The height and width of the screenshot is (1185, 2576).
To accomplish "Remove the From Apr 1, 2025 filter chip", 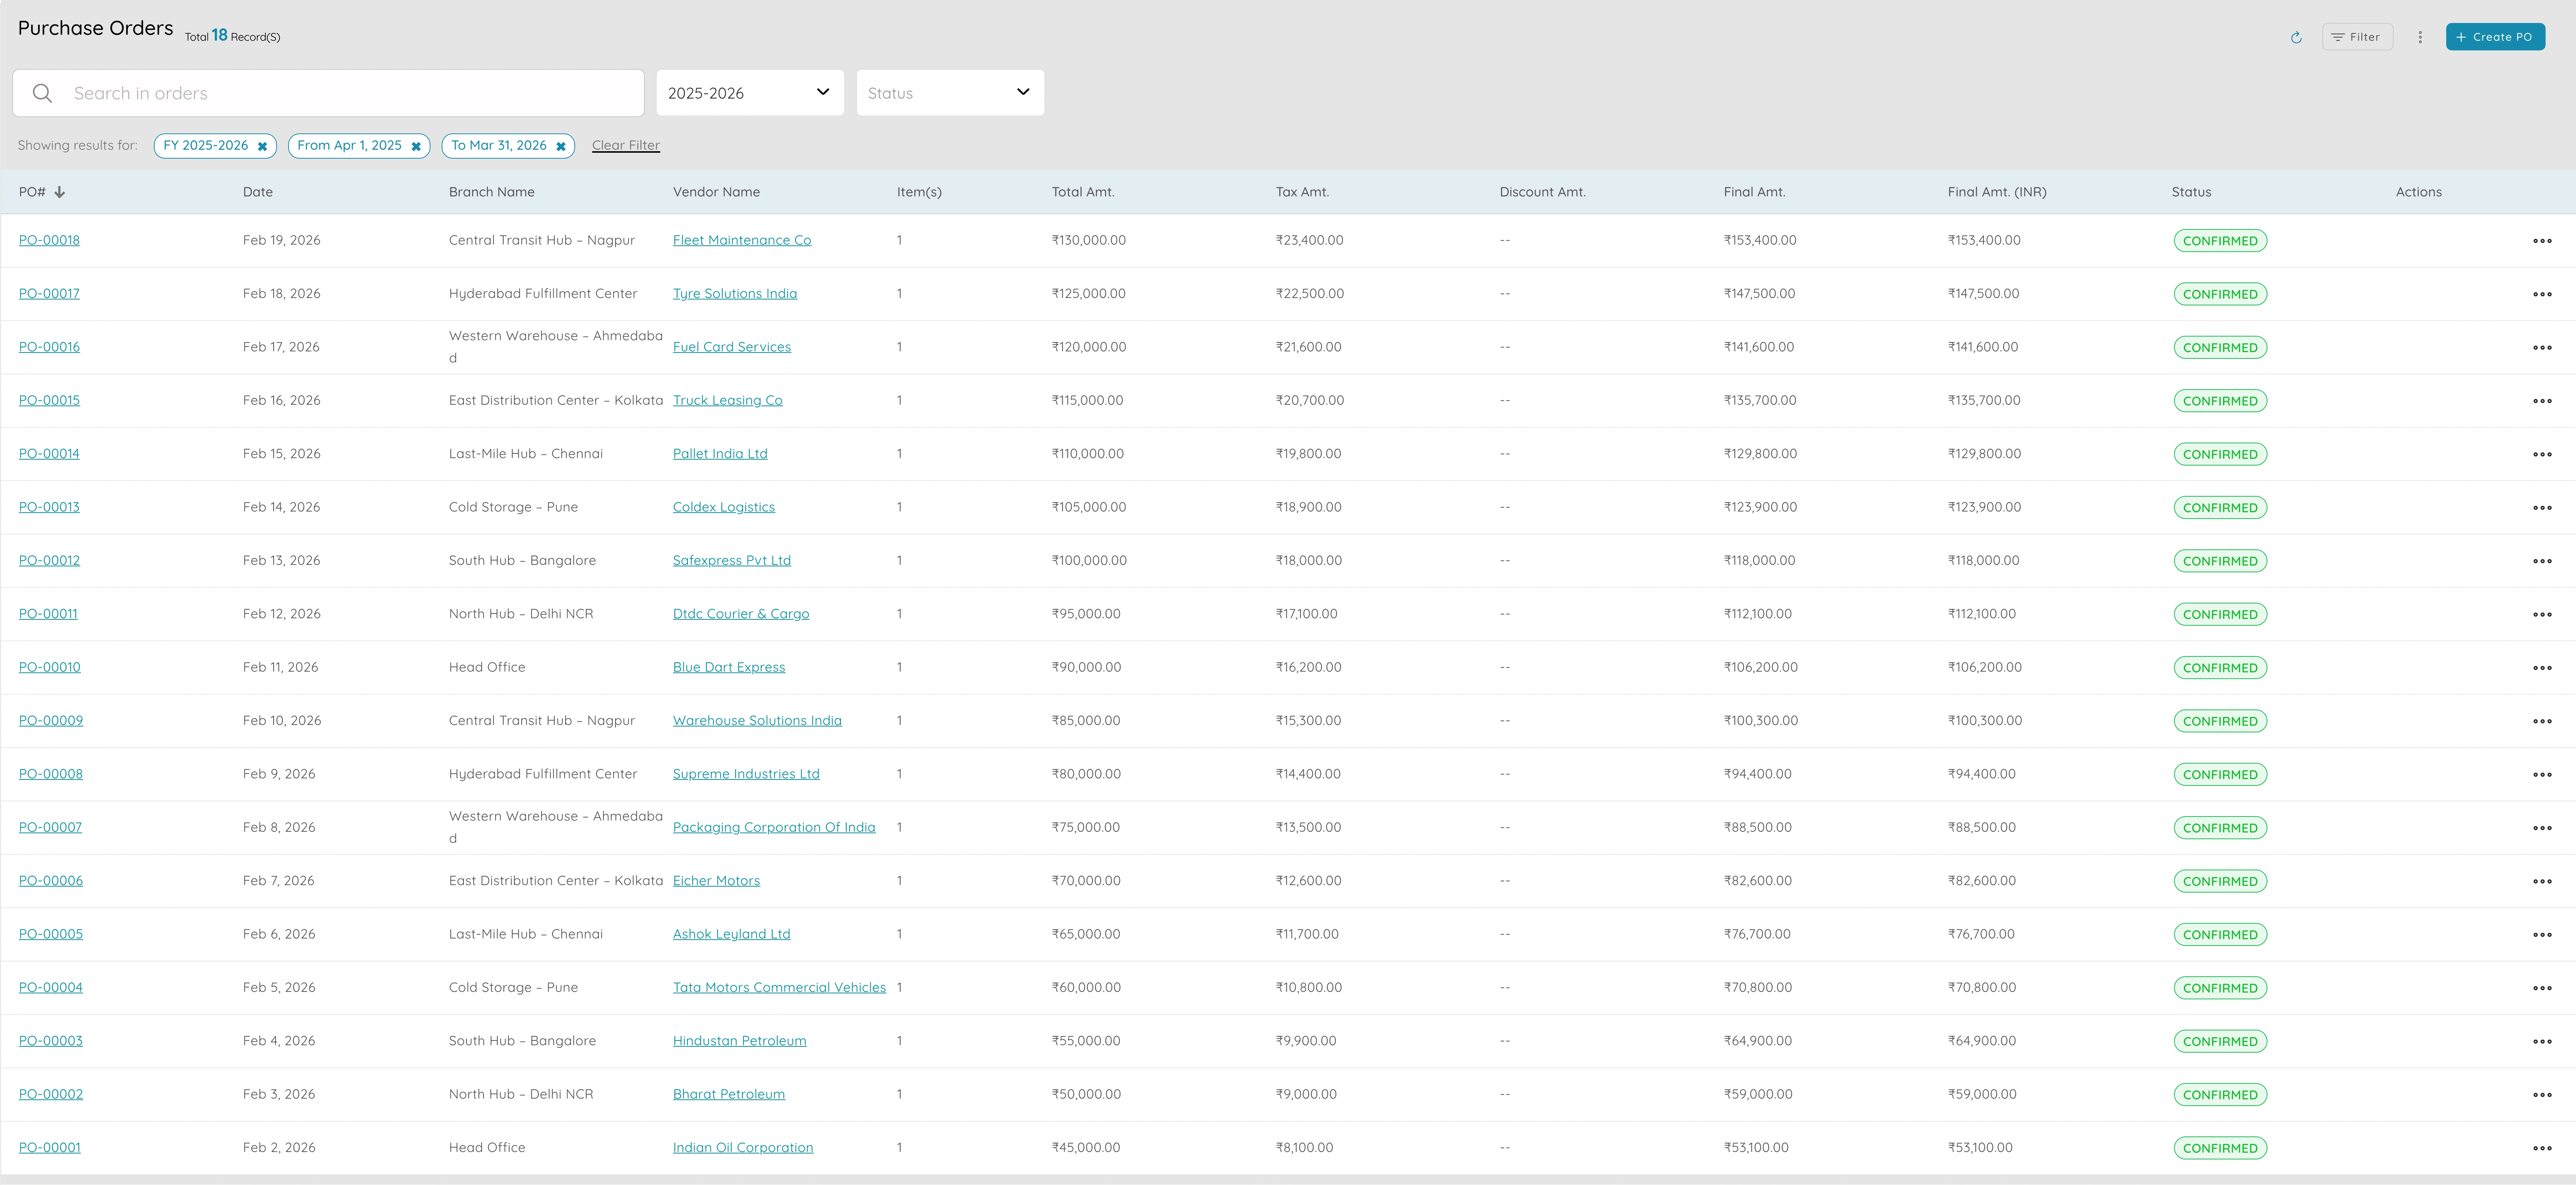I will [416, 145].
